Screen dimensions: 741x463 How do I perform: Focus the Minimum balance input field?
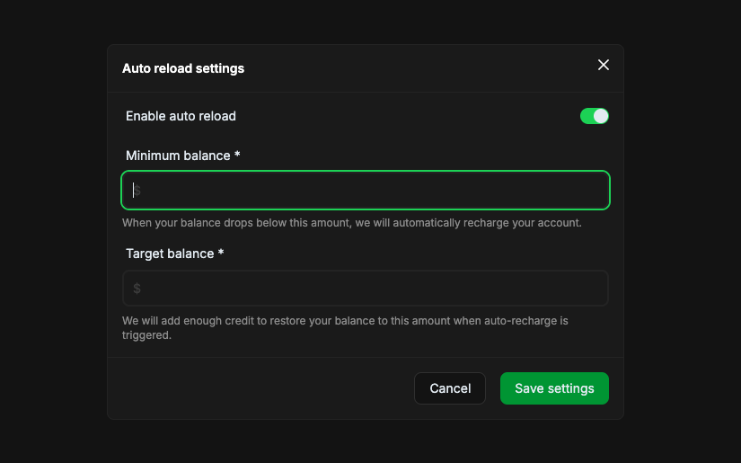(x=366, y=190)
